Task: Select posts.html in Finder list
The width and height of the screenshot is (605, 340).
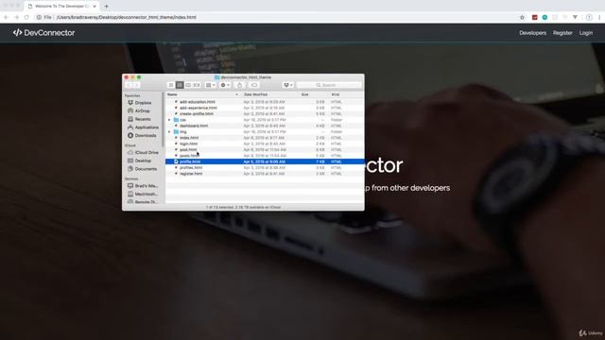Action: 265,156
